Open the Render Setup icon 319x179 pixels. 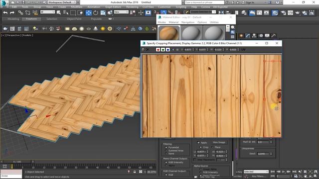(284, 12)
